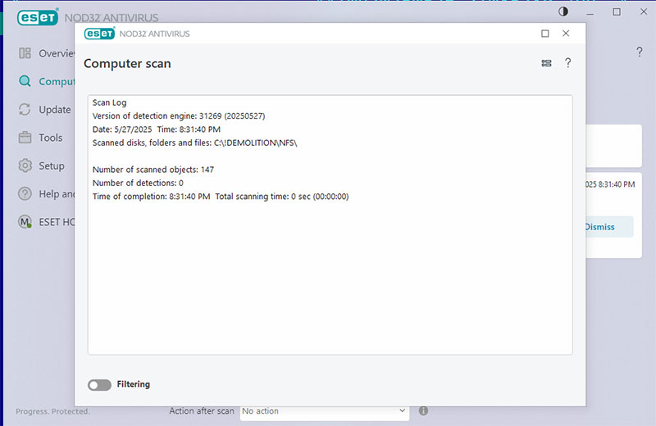Click the Update refresh icon

pos(25,109)
